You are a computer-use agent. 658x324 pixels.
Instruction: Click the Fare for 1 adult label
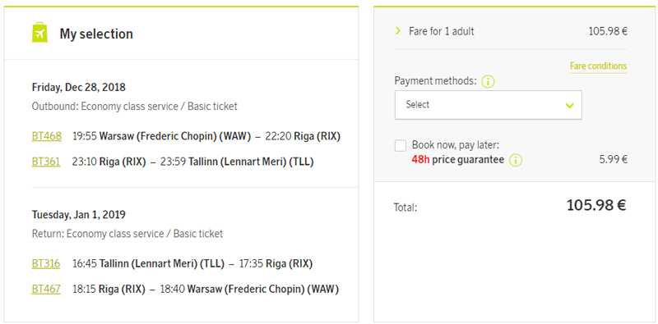pyautogui.click(x=442, y=31)
